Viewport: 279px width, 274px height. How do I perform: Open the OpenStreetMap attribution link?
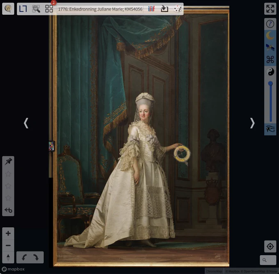[x=253, y=271]
